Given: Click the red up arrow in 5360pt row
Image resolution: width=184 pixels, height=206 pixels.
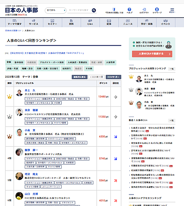Looking at the screenshot, I should 115,181.
